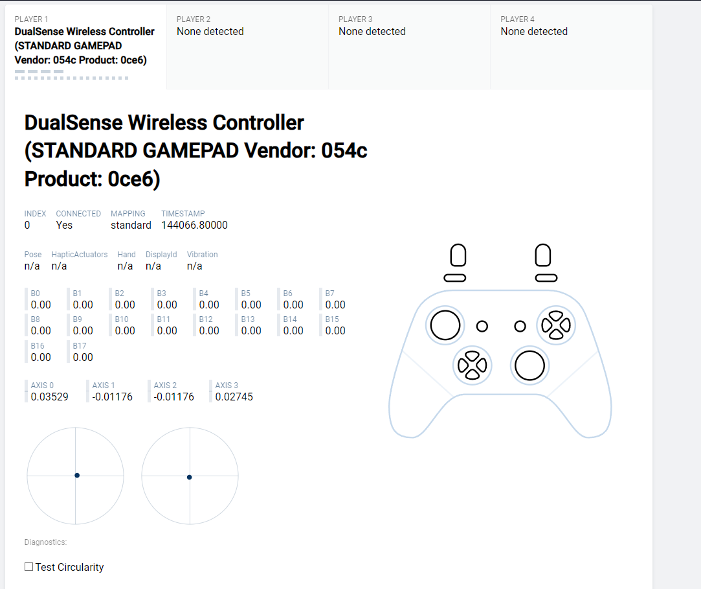
Task: Switch to the Player 4 tab
Action: (x=572, y=47)
